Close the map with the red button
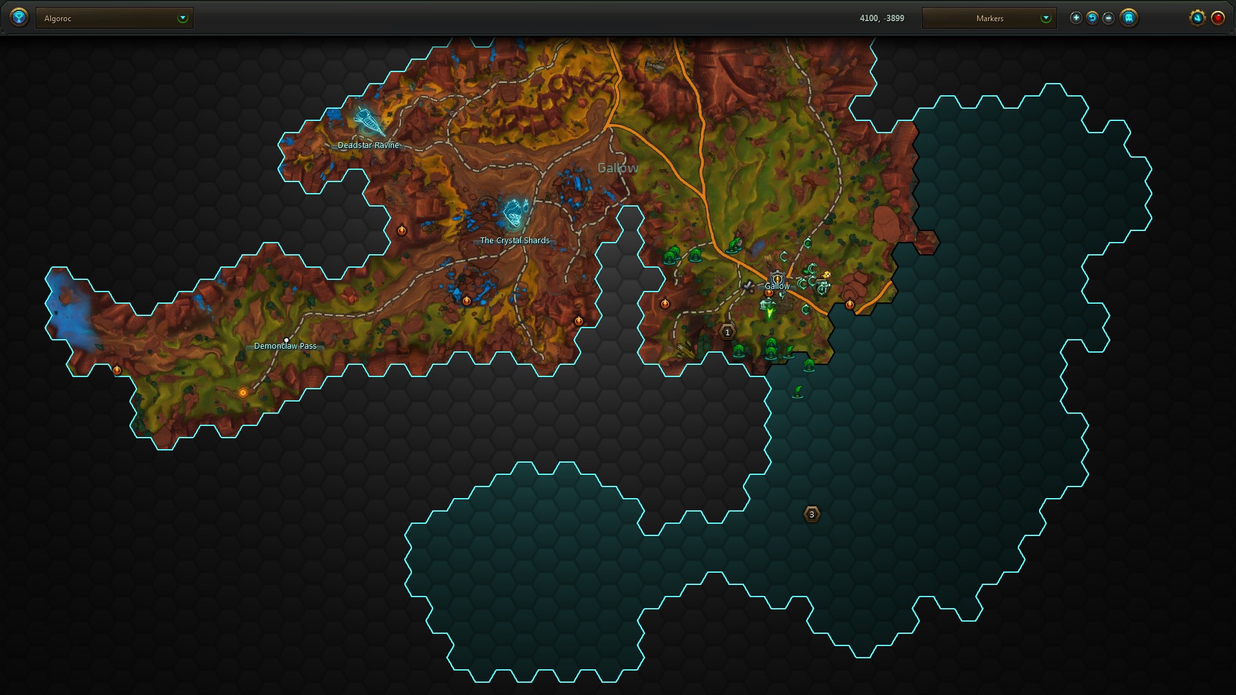The height and width of the screenshot is (695, 1236). pyautogui.click(x=1218, y=18)
